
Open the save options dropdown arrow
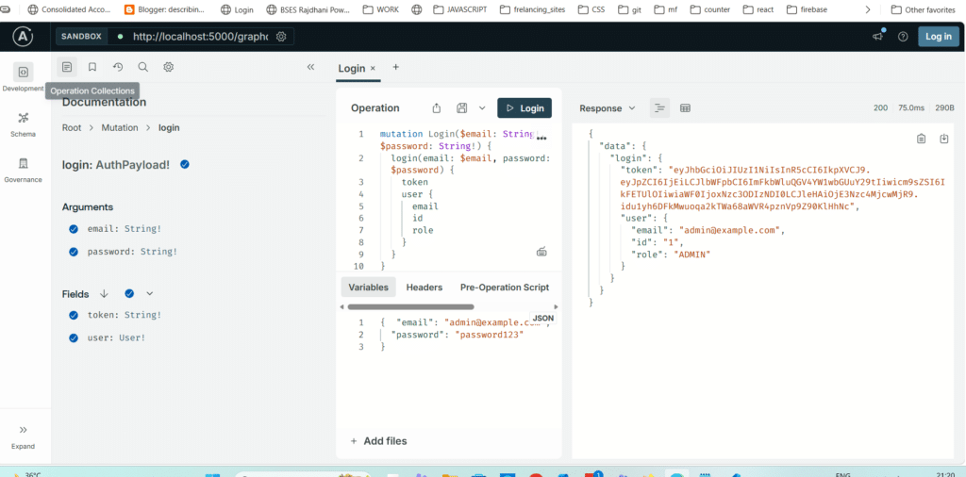click(x=482, y=107)
